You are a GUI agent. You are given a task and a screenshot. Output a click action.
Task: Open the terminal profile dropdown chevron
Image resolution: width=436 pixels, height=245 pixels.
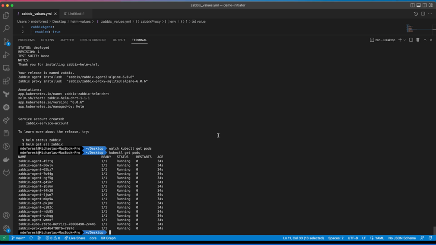tap(404, 40)
